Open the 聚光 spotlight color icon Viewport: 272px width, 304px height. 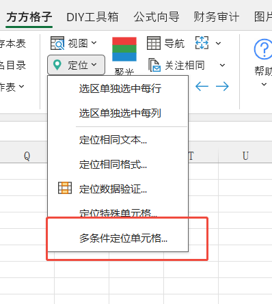click(124, 49)
